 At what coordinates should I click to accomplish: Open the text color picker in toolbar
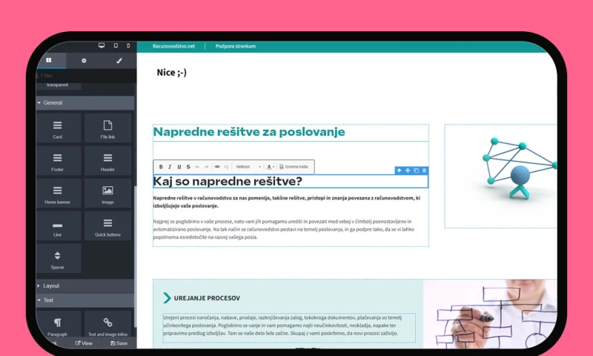pyautogui.click(x=271, y=167)
